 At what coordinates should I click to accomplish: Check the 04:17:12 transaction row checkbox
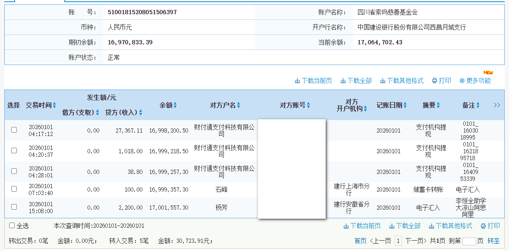click(14, 130)
